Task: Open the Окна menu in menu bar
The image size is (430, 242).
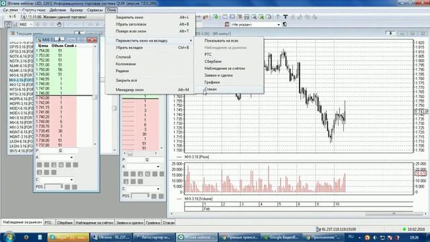Action: (x=112, y=10)
